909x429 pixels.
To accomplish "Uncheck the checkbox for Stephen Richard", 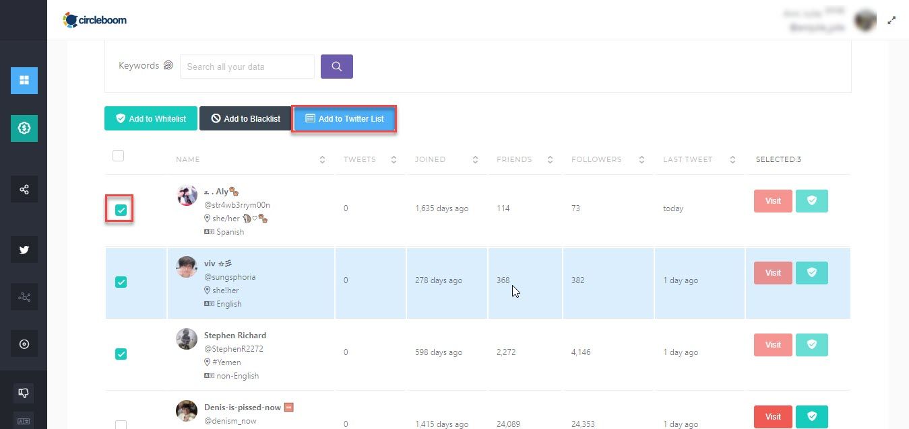I will 121,354.
